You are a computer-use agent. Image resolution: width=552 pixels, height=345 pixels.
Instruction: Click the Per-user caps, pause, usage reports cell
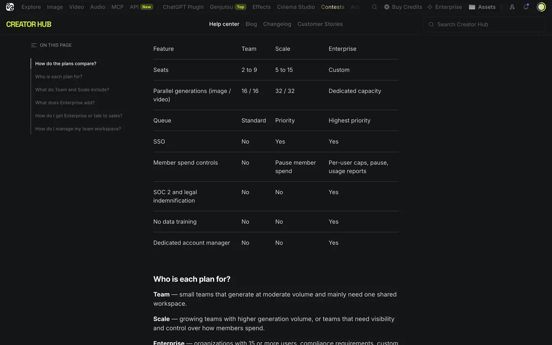pyautogui.click(x=358, y=167)
